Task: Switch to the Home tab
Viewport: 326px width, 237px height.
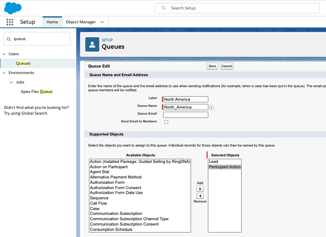Action: coord(52,22)
